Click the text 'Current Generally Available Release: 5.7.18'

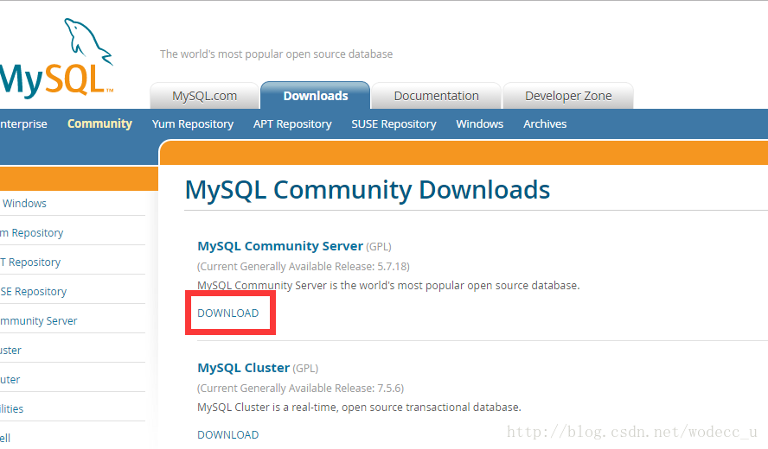304,267
